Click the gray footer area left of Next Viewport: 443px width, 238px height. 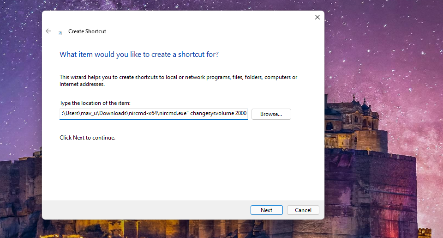(x=138, y=210)
